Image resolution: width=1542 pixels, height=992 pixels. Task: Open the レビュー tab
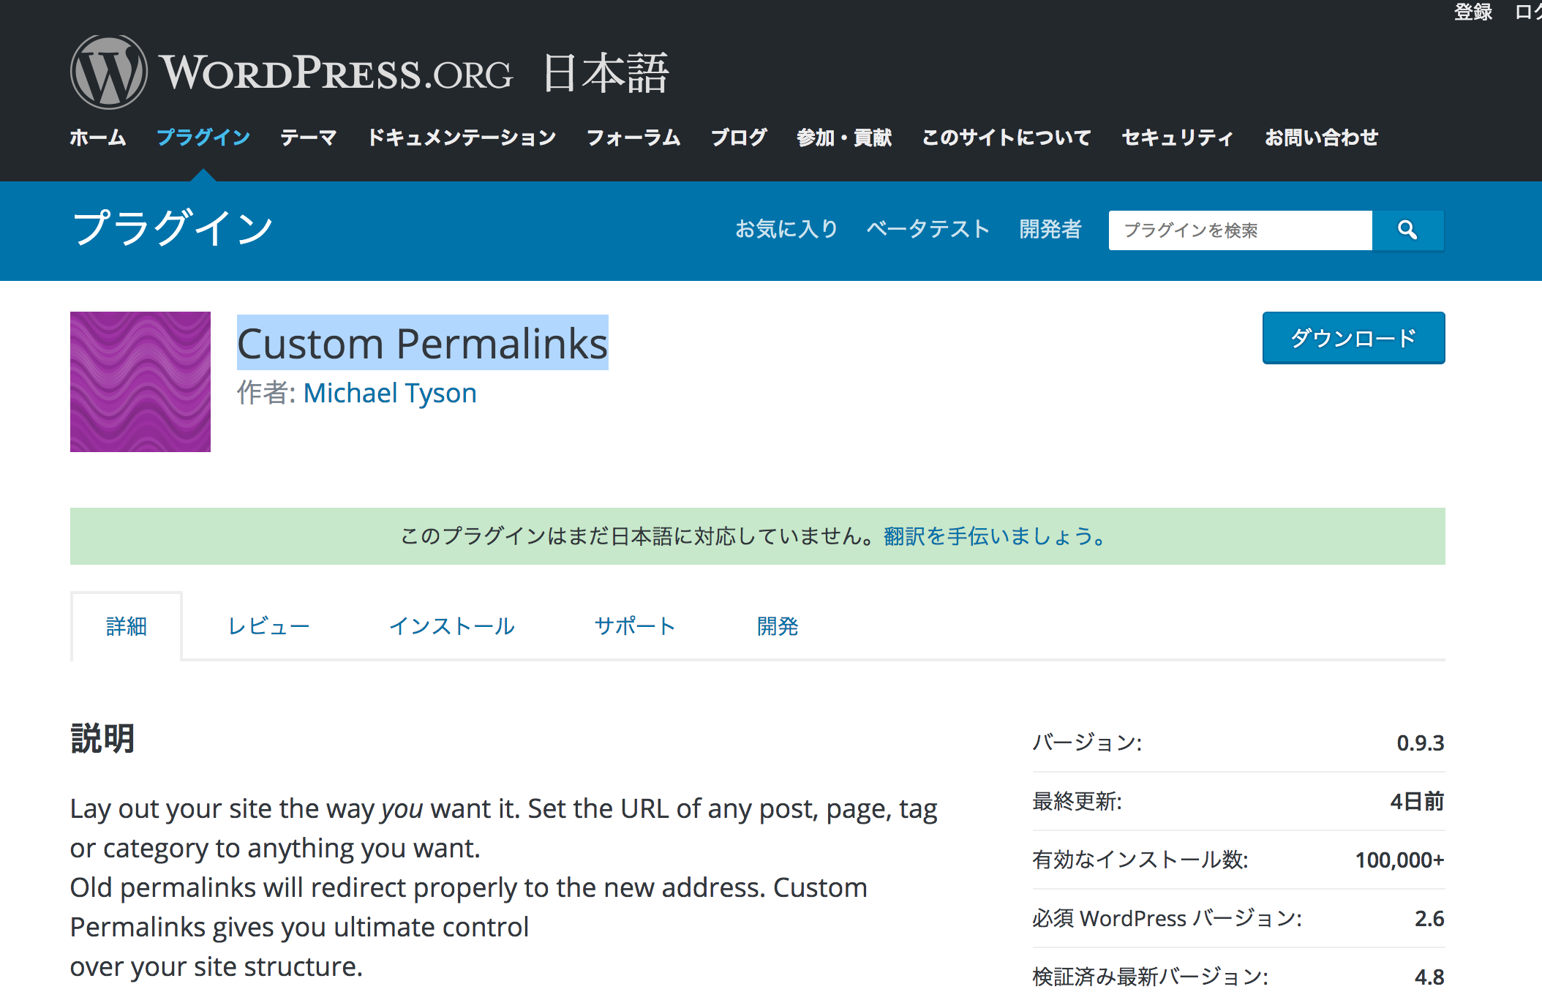point(268,626)
